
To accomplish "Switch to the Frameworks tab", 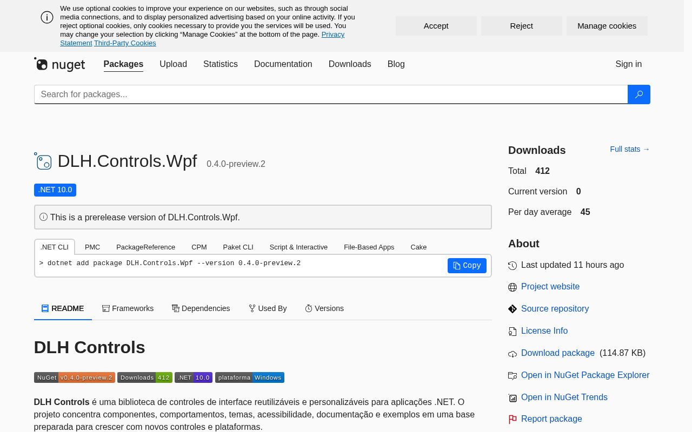I will click(128, 308).
